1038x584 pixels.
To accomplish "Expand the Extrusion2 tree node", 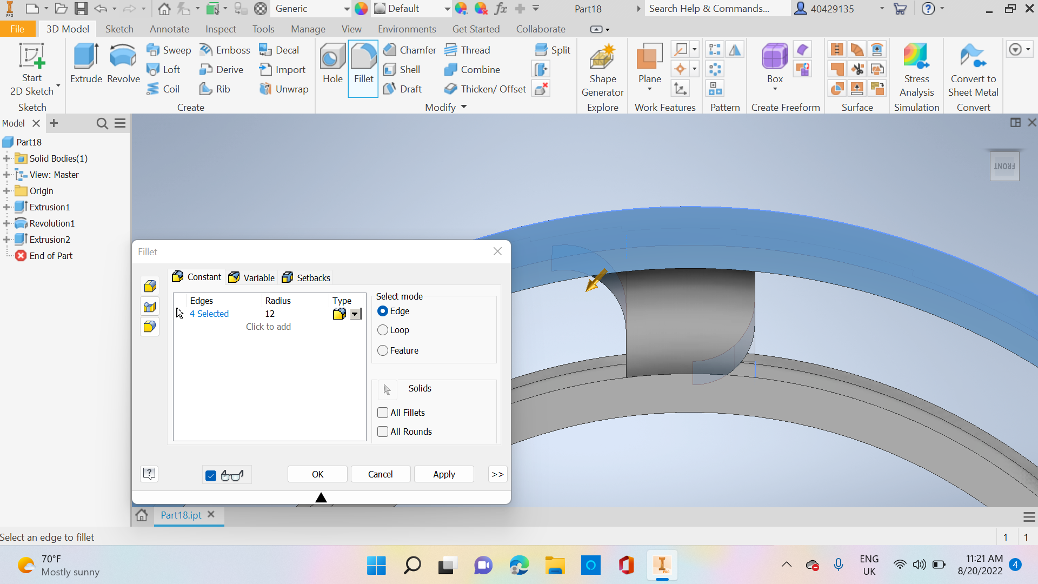I will click(x=6, y=240).
